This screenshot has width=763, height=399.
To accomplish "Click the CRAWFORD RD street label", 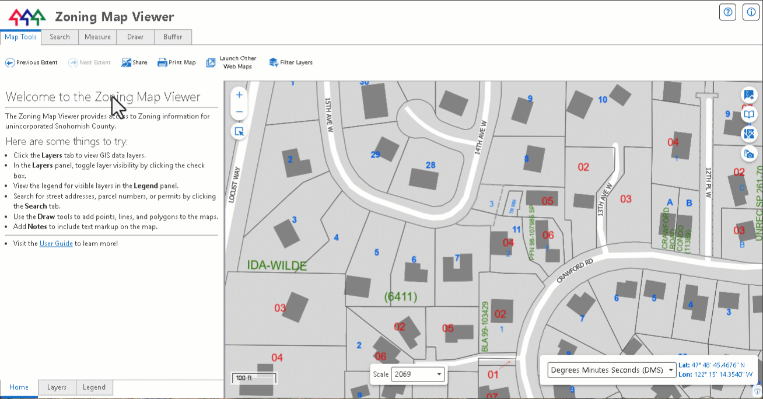I will [x=574, y=271].
